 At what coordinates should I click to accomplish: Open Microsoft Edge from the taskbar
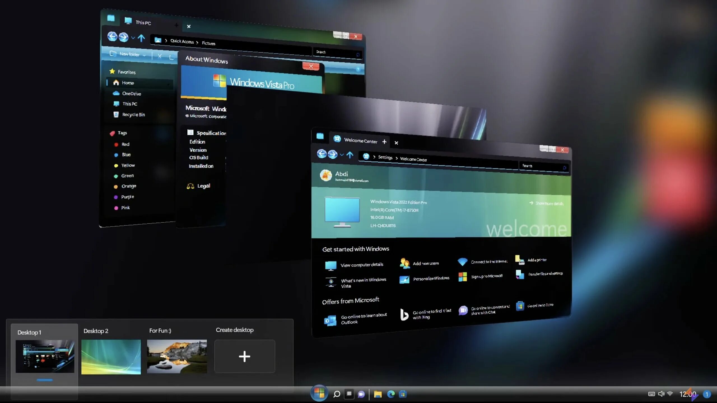(391, 394)
